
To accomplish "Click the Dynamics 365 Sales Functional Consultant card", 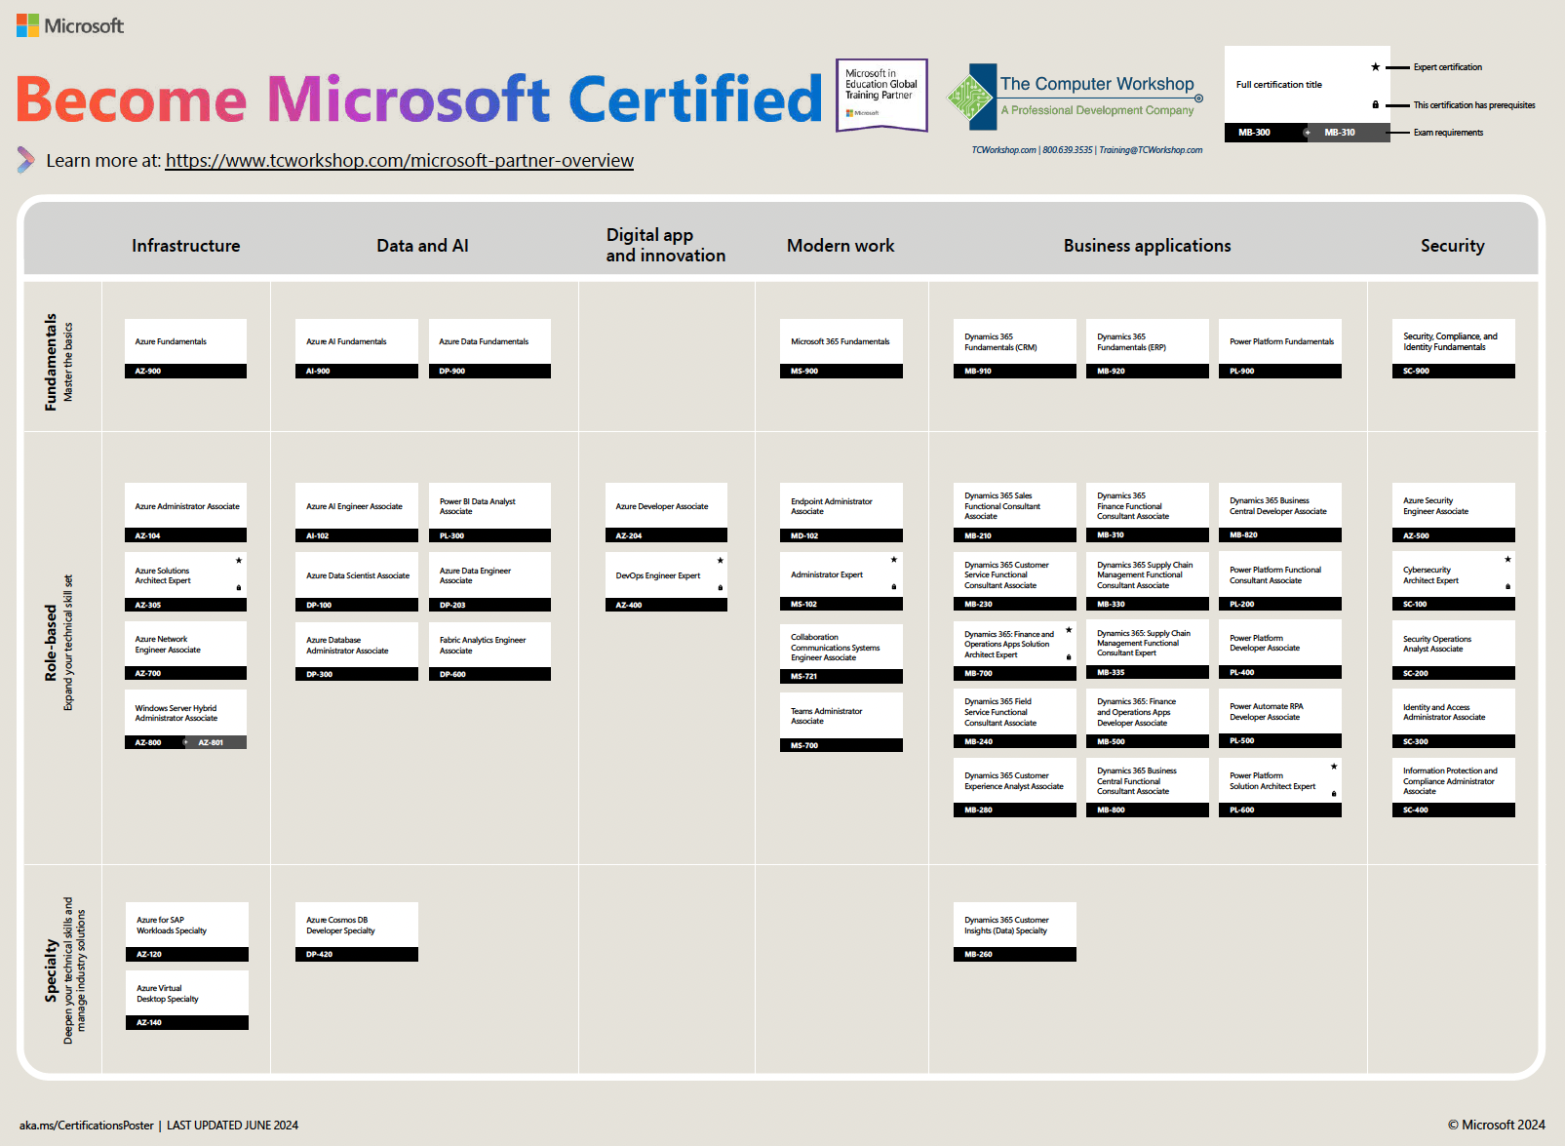I will (x=1015, y=513).
